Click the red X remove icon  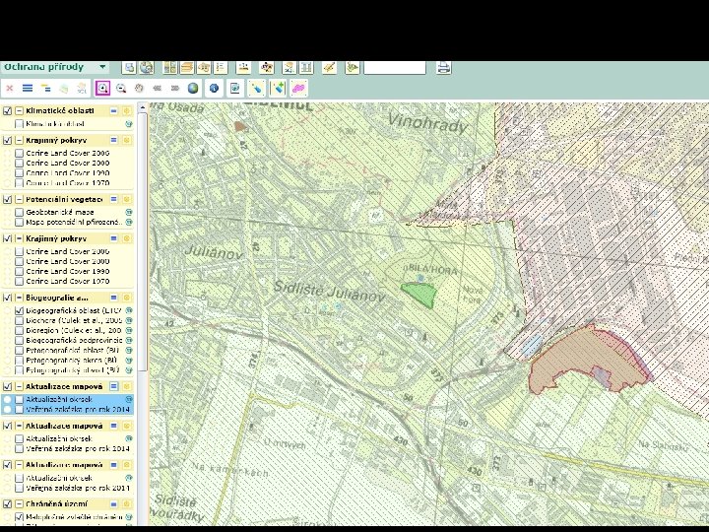tap(10, 88)
